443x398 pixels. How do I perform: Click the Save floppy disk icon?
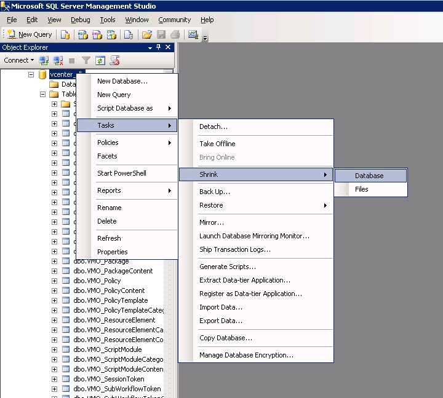[161, 34]
